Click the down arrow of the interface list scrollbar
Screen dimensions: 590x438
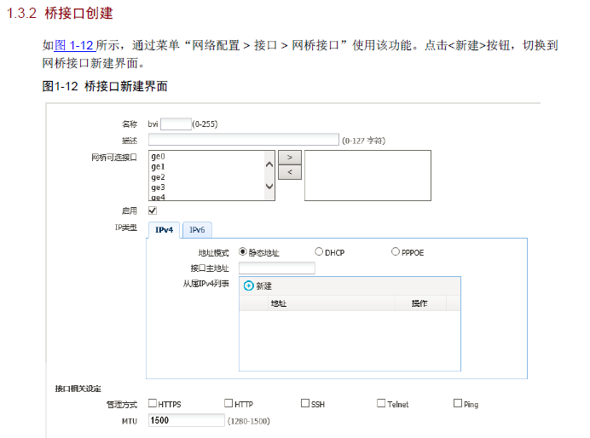[269, 186]
